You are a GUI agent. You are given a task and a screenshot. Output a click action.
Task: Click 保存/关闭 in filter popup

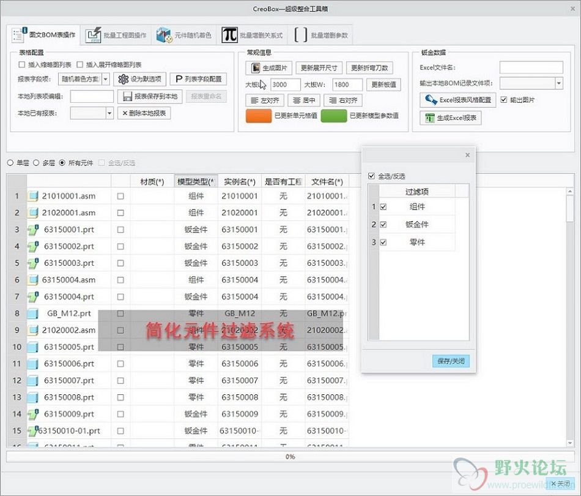pos(451,361)
